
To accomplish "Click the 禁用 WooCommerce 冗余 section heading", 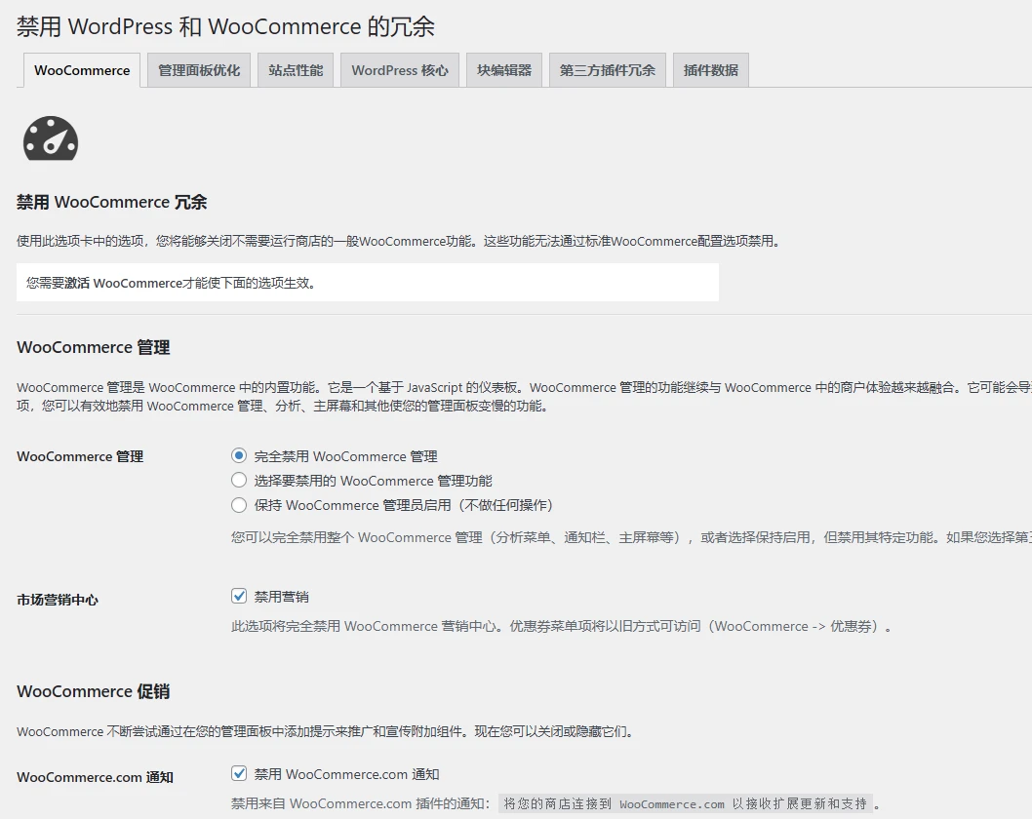I will 112,202.
